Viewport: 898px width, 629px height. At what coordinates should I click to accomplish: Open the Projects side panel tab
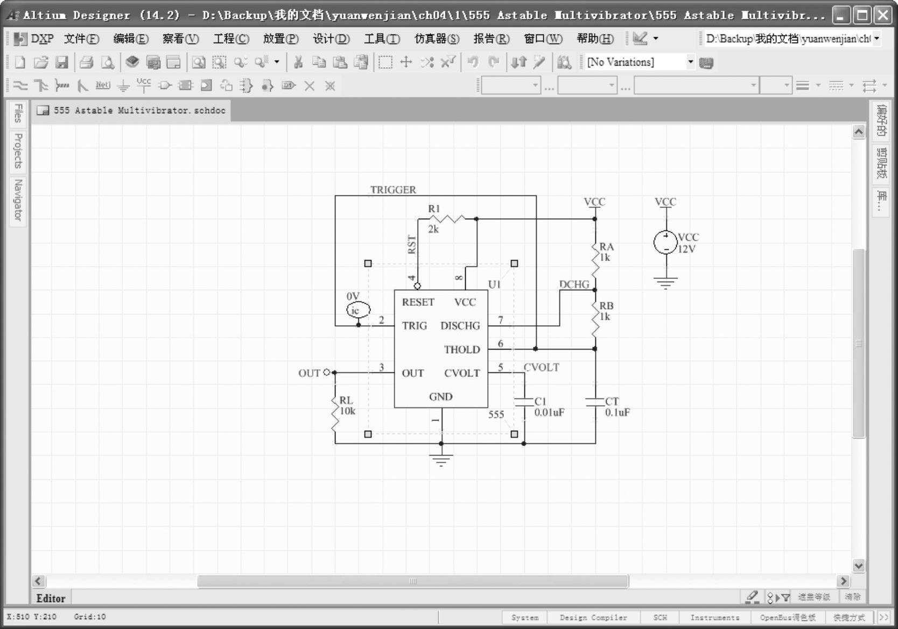pyautogui.click(x=18, y=151)
